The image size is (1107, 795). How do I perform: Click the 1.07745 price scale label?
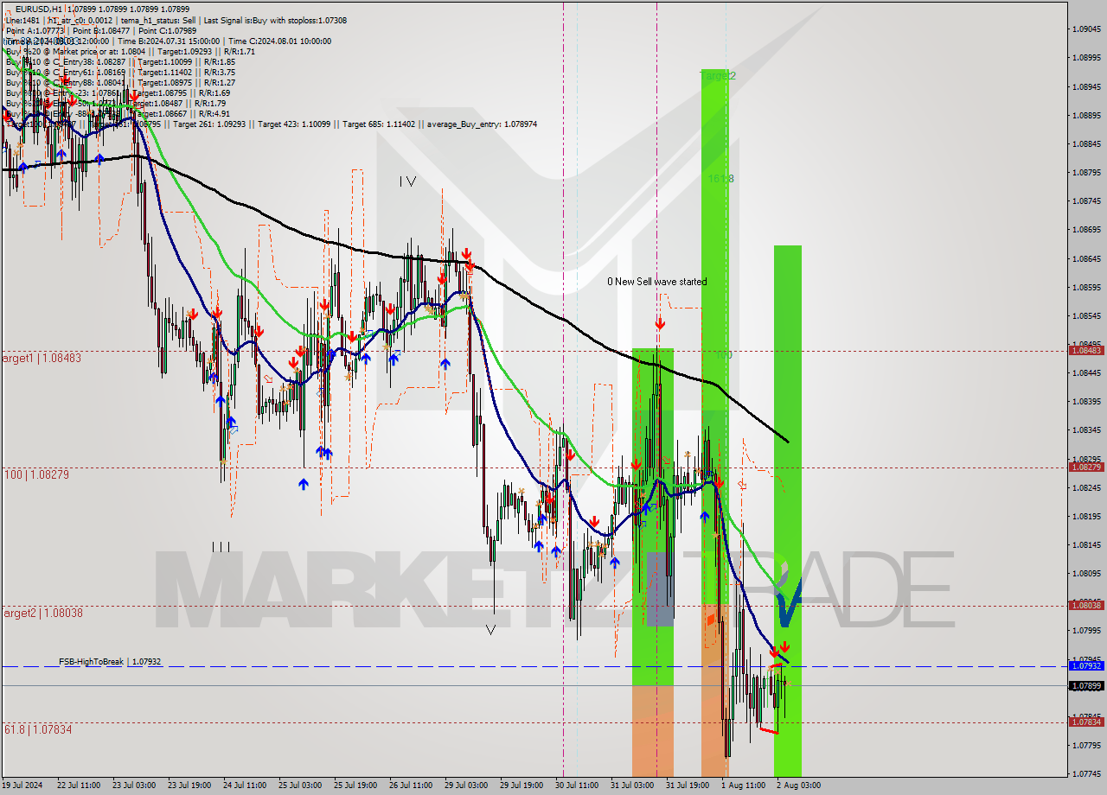coord(1086,774)
